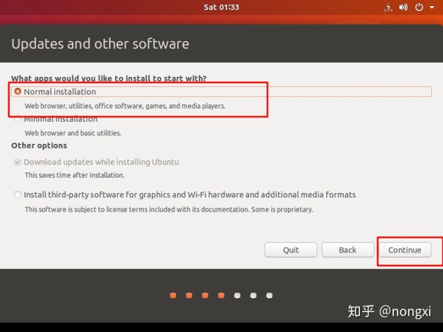The height and width of the screenshot is (332, 443).
Task: Click the 'Updates and other software' title
Action: click(x=100, y=44)
